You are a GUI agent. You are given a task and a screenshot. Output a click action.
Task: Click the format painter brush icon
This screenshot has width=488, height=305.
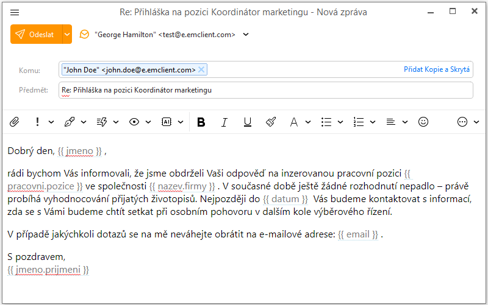271,122
